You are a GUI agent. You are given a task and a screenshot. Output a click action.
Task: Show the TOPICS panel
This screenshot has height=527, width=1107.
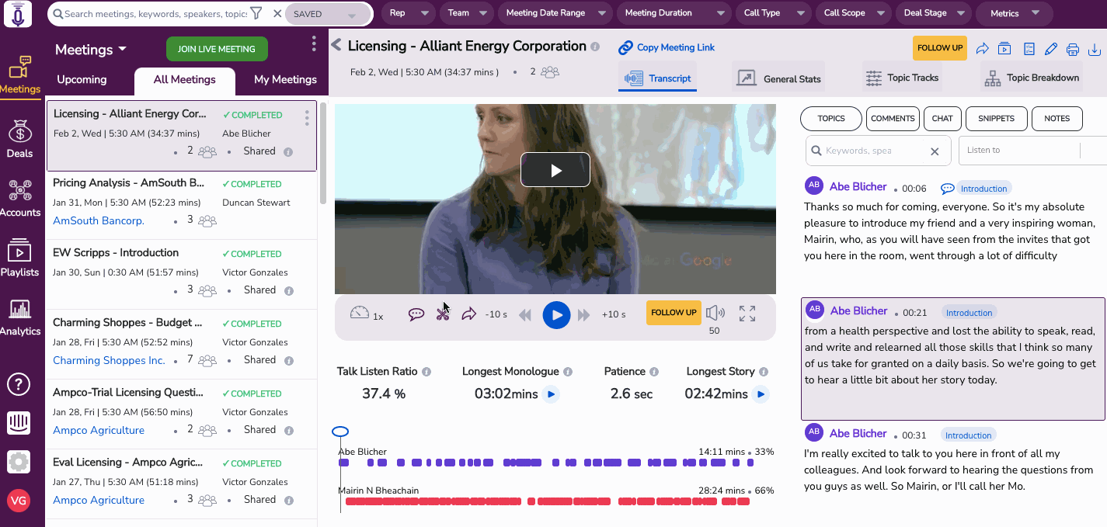[x=831, y=119]
